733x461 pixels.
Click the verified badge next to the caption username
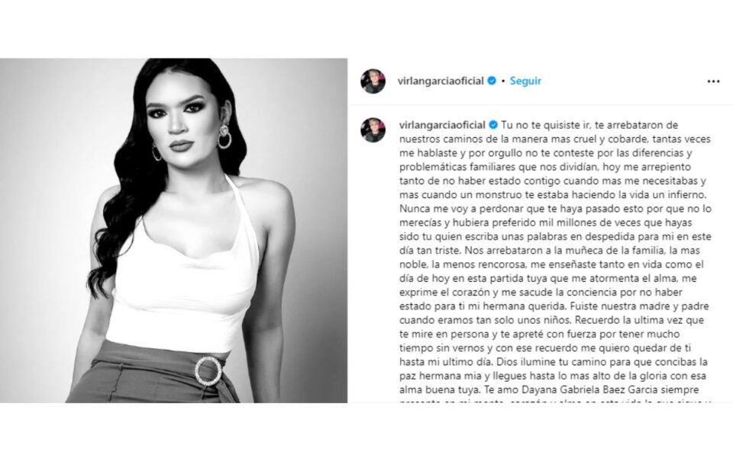pyautogui.click(x=493, y=125)
